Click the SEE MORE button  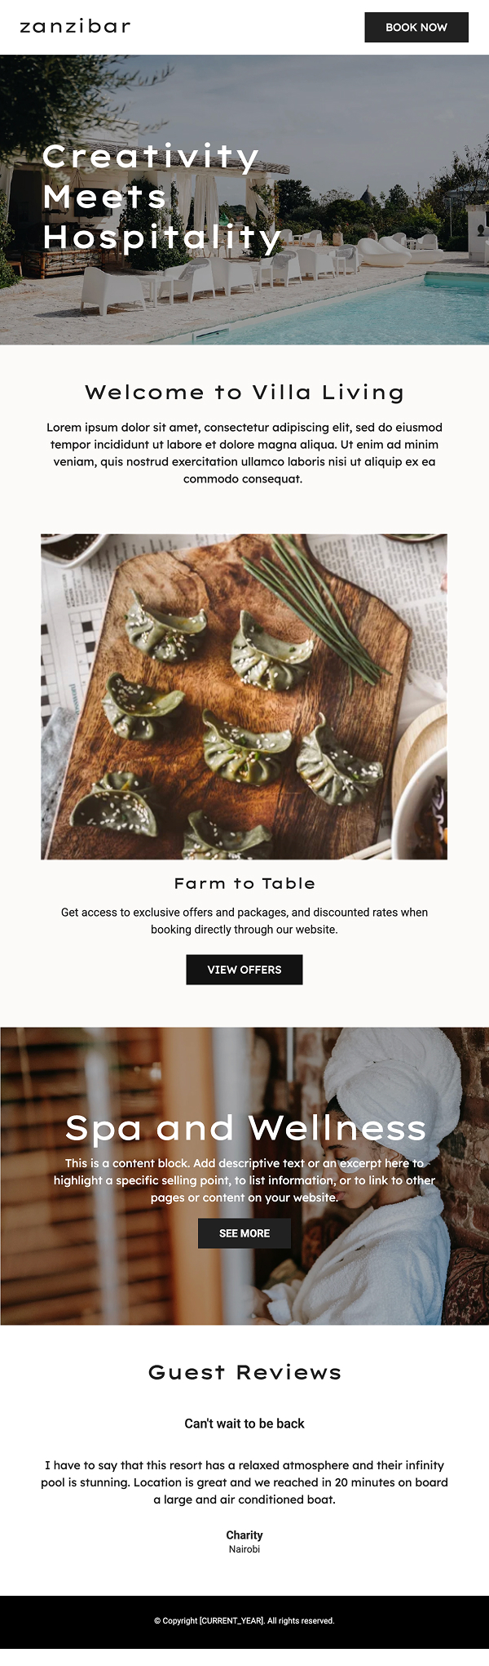click(244, 1233)
